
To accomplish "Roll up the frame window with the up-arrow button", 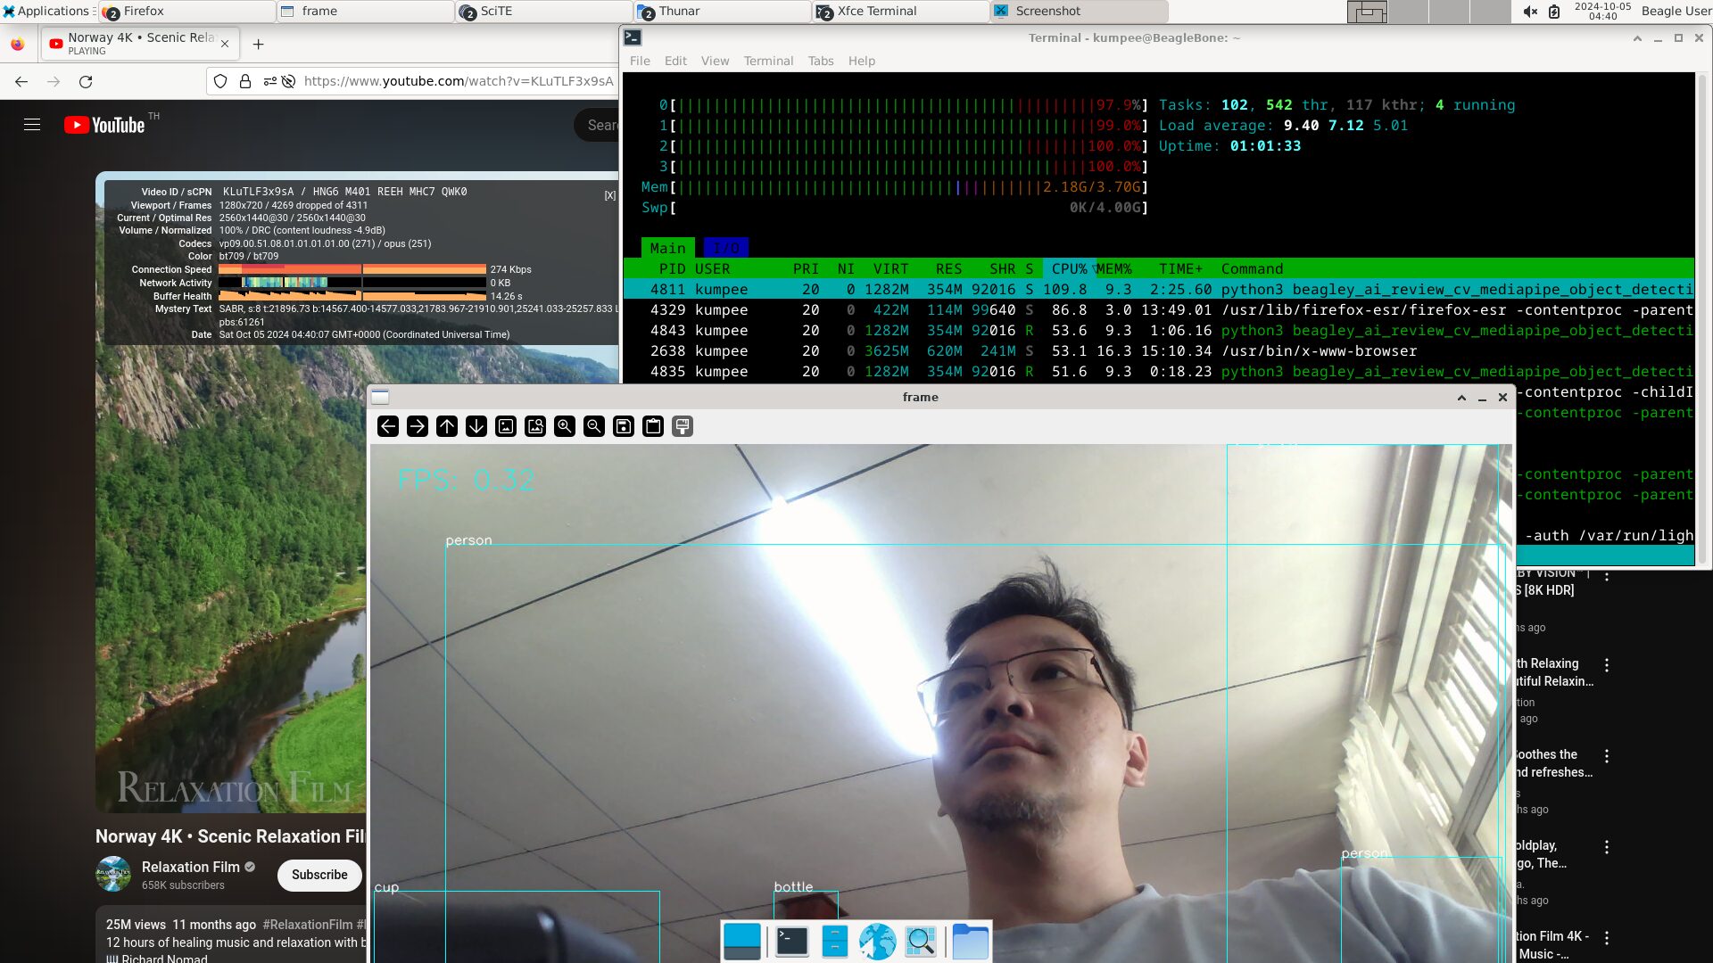I will pos(1461,397).
